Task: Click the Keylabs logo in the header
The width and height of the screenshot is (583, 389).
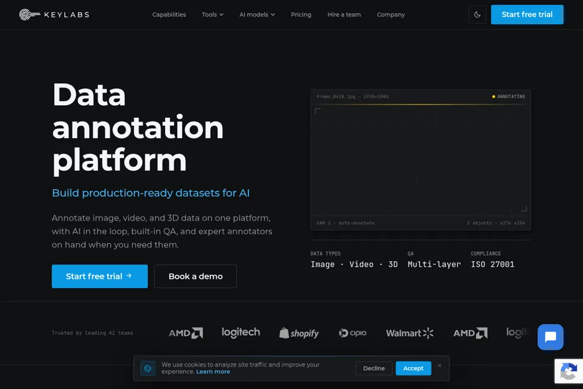Action: point(54,15)
